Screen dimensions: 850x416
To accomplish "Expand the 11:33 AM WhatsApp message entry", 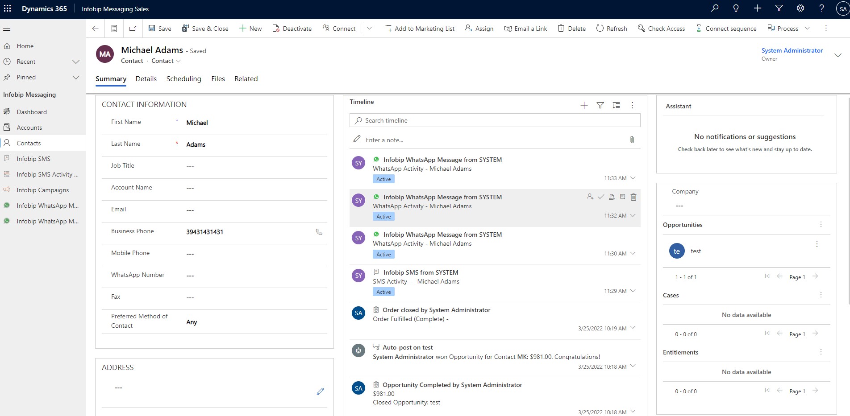I will (633, 178).
